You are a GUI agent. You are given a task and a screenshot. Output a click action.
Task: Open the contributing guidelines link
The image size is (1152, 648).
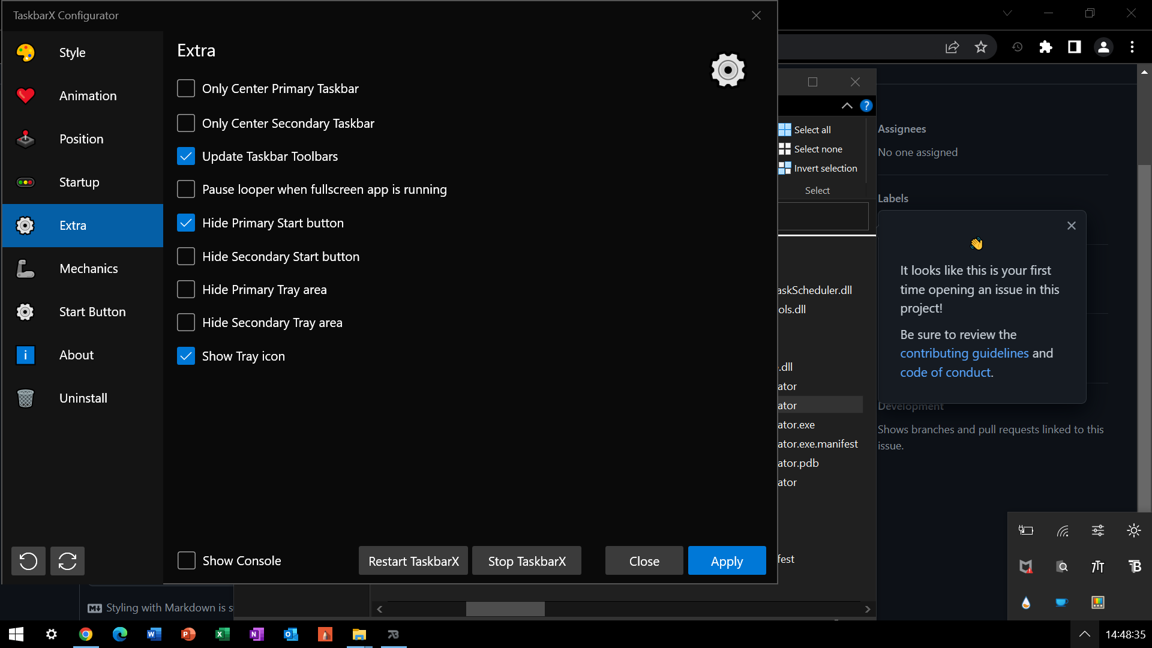click(964, 353)
